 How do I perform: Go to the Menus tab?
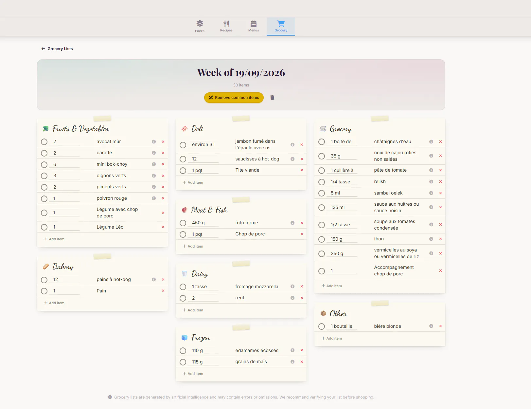254,26
